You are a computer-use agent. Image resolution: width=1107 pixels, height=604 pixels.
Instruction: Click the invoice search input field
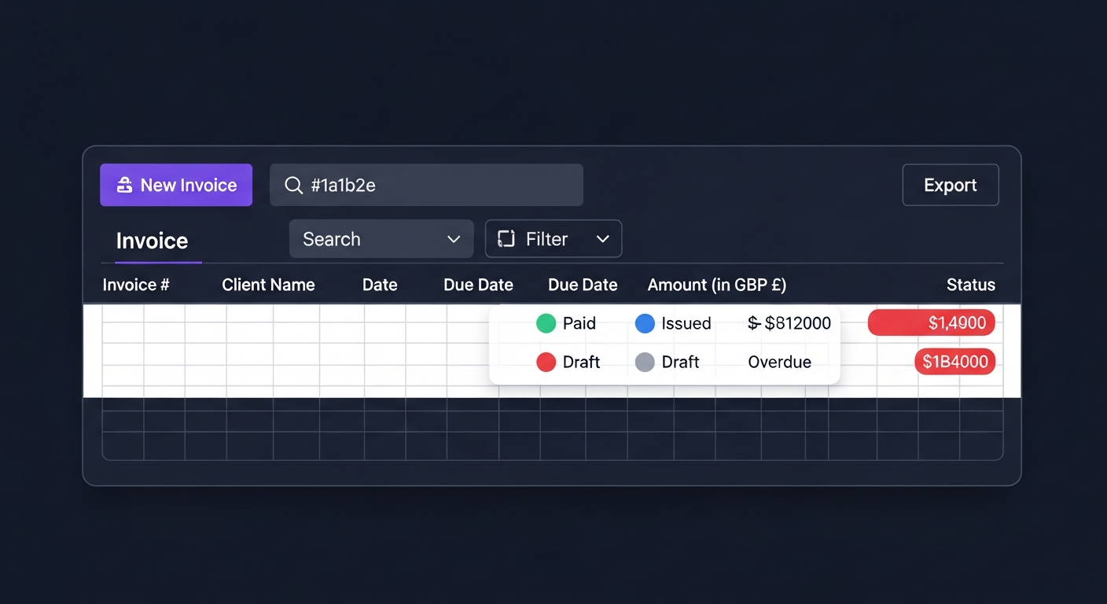(427, 185)
